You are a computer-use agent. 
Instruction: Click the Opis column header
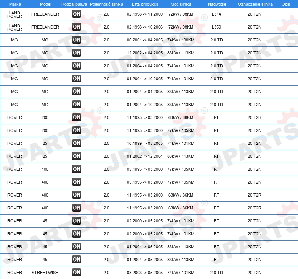pyautogui.click(x=286, y=4)
